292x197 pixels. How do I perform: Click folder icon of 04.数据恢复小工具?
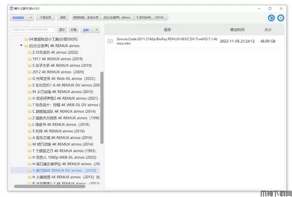(25, 39)
